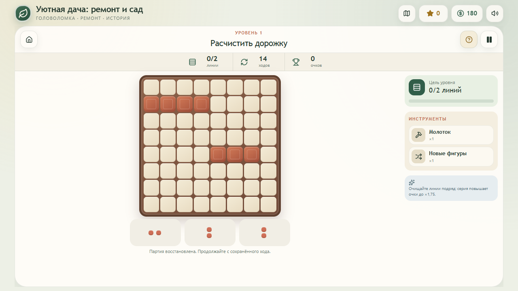This screenshot has height=291, width=518.
Task: Click the leaf logo of Уютная дача
Action: (x=23, y=13)
